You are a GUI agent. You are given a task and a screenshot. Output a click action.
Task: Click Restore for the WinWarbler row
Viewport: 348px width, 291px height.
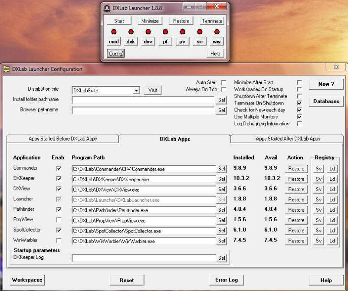coord(296,241)
